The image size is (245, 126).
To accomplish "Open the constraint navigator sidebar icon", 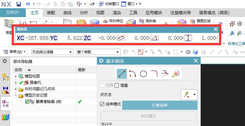I will (x=5, y=90).
